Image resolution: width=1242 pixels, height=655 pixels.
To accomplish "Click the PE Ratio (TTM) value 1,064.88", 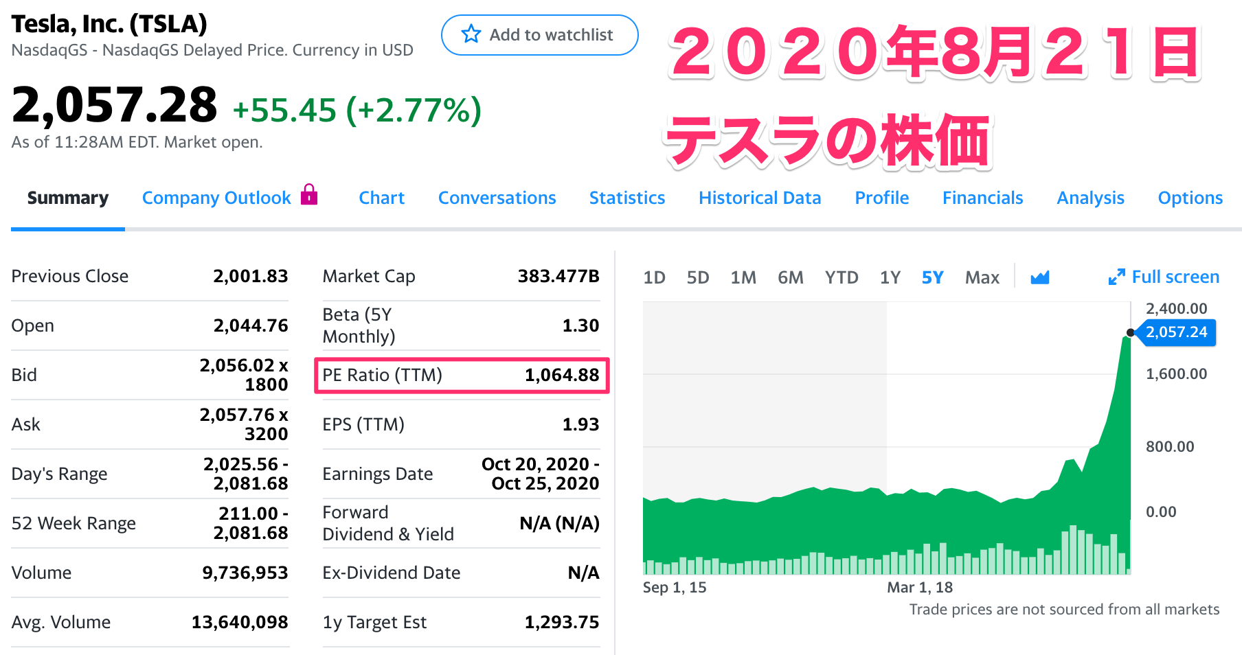I will coord(562,375).
